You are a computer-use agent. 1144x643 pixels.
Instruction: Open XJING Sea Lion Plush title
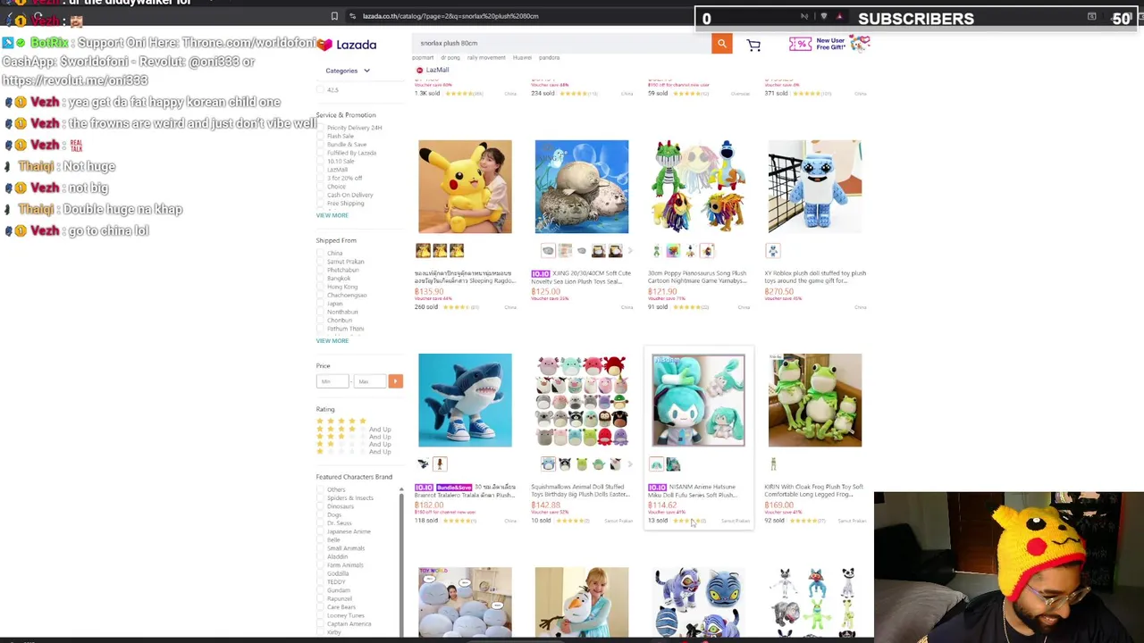pos(581,278)
